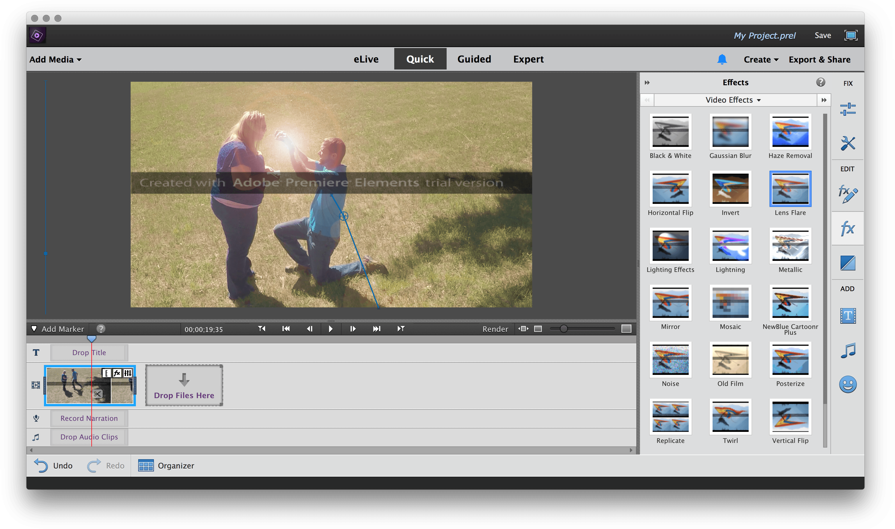This screenshot has width=895, height=529.
Task: Open the Transitions panel icon
Action: 848,263
